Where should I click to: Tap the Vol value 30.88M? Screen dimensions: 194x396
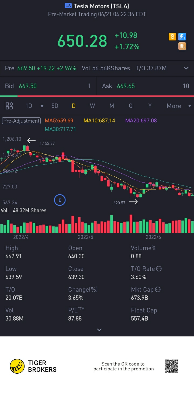pos(14,318)
